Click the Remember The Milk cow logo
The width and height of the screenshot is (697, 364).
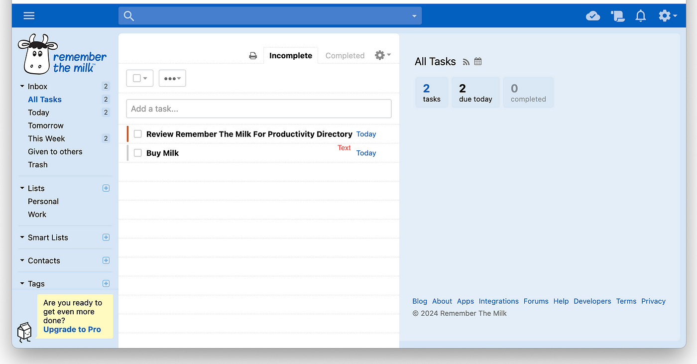[62, 54]
